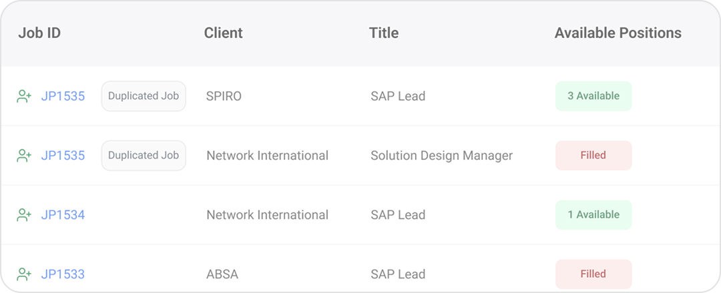Click the Title column header

pos(384,33)
